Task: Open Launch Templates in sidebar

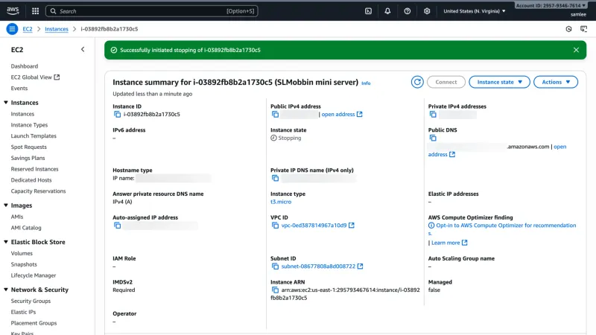Action: point(34,136)
